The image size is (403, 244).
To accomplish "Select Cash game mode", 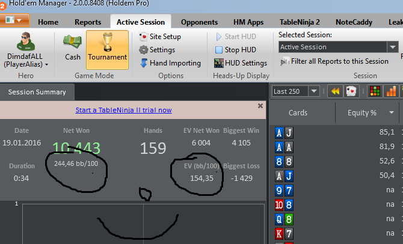I will pos(72,48).
